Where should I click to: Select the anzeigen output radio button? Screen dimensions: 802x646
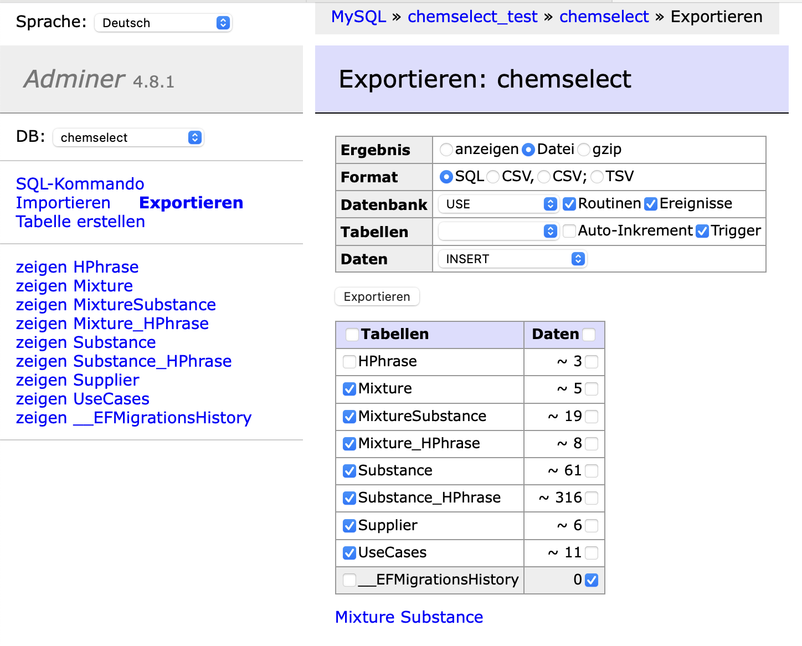click(x=446, y=150)
